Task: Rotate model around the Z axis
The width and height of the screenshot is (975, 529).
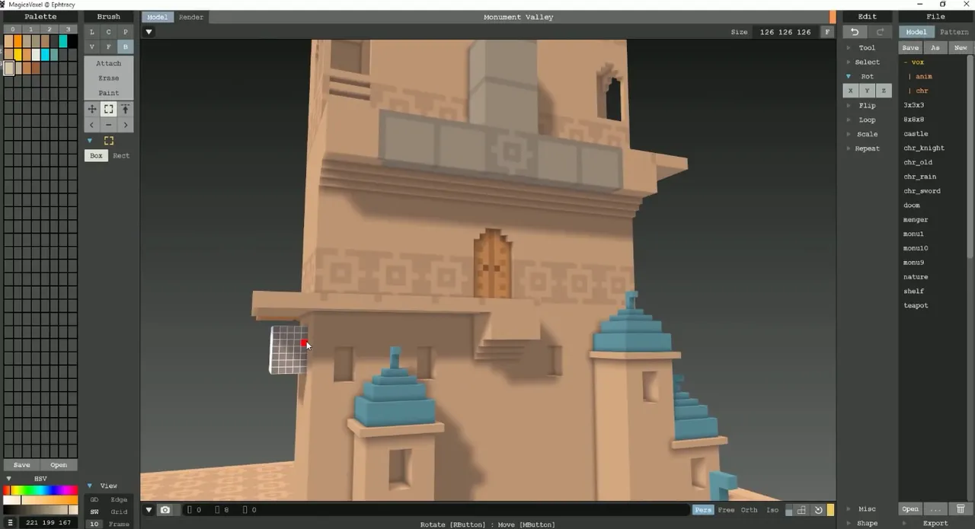Action: (x=884, y=91)
